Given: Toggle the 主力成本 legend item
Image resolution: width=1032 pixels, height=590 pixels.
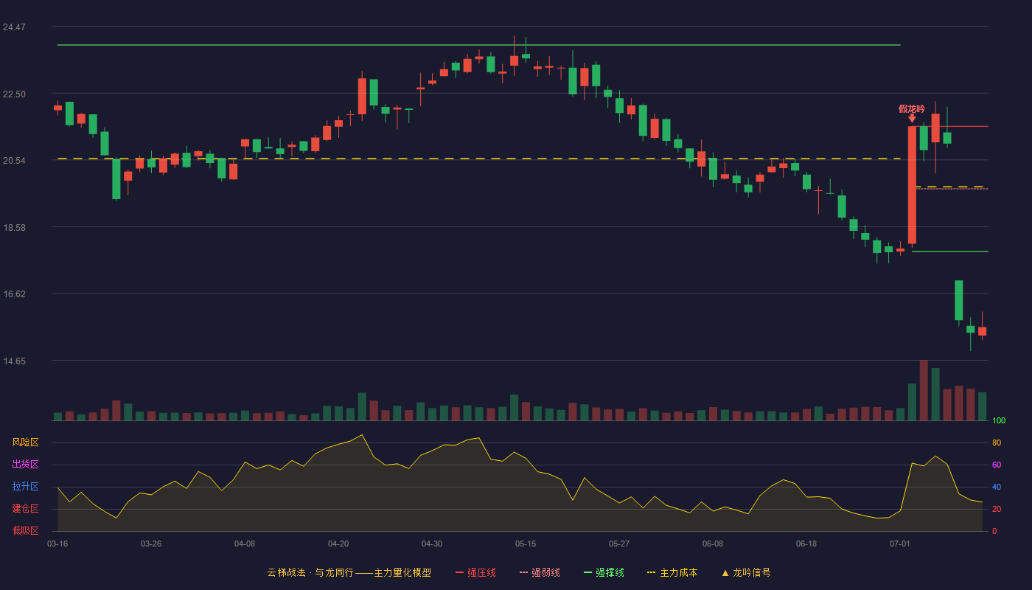Looking at the screenshot, I should [672, 572].
